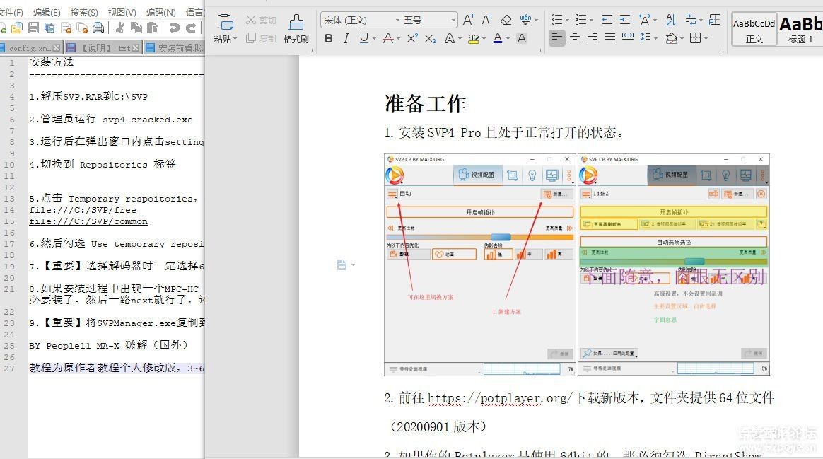
Task: Toggle superscript X² formatting
Action: pos(412,37)
